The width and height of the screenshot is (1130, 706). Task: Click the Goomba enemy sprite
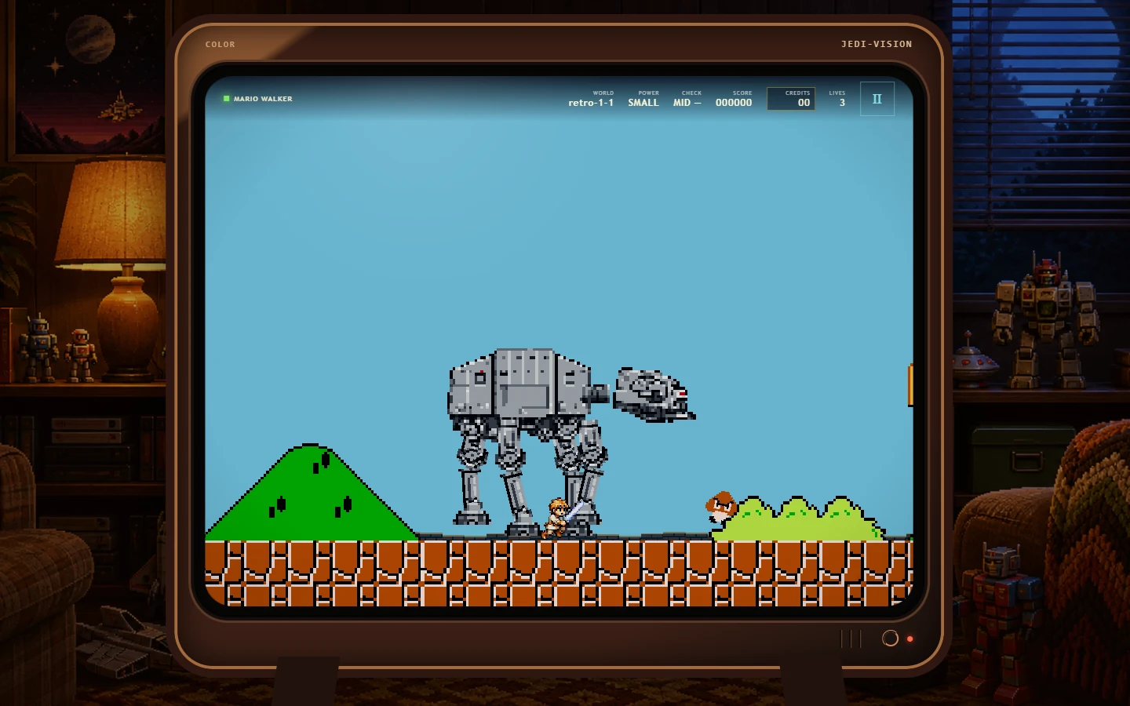coord(721,508)
